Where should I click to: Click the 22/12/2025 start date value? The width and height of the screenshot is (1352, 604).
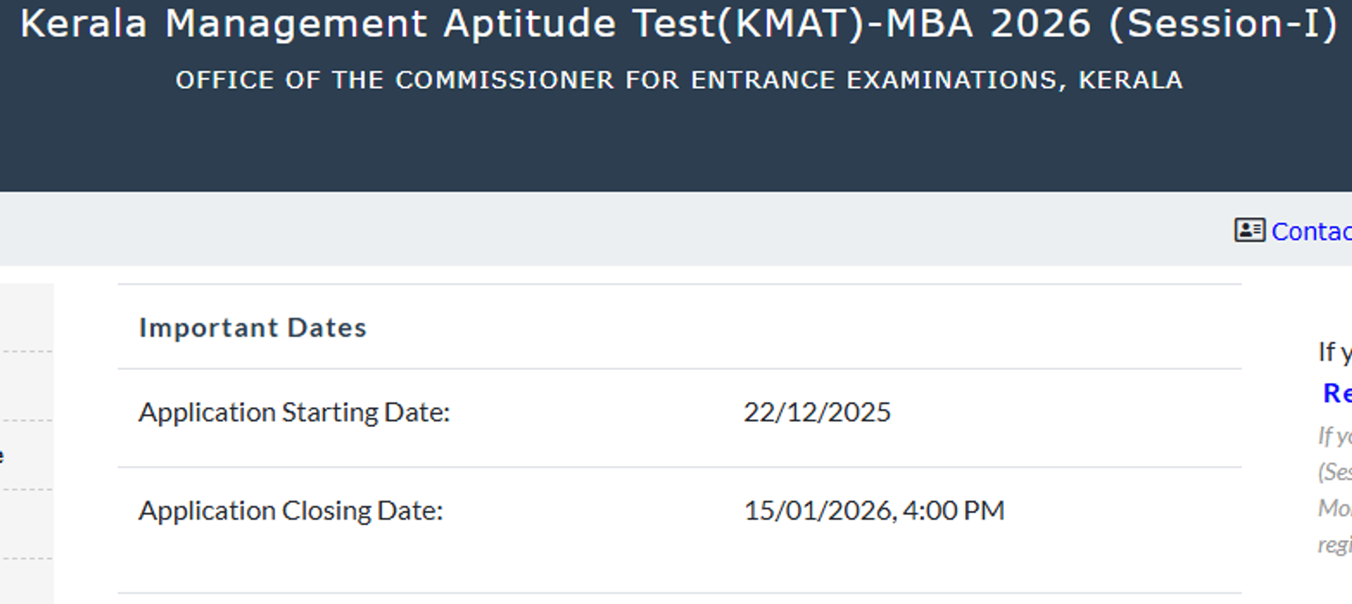(817, 413)
